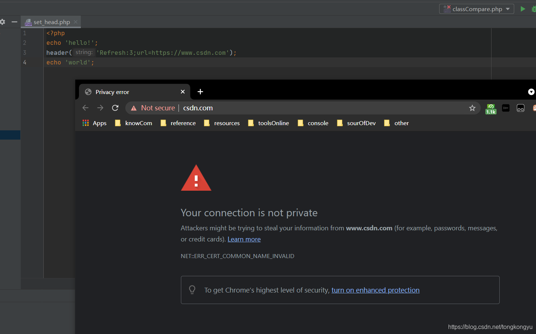536x334 pixels.
Task: Open a new browser tab
Action: click(200, 91)
